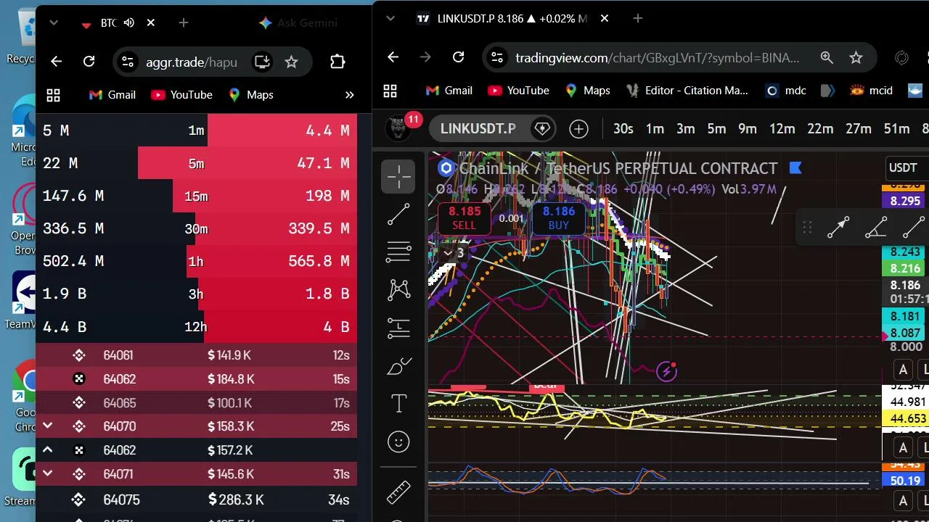The width and height of the screenshot is (929, 522).
Task: Select the 51m chart timeframe
Action: [x=896, y=129]
